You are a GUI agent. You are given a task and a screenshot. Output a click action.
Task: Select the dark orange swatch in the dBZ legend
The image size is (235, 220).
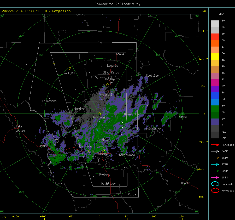[215, 43]
